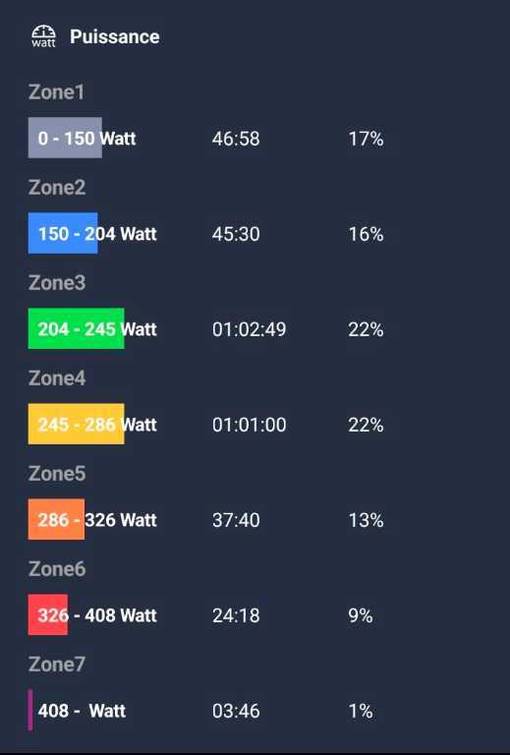Click the 46:58 time in Zone1

tap(236, 139)
